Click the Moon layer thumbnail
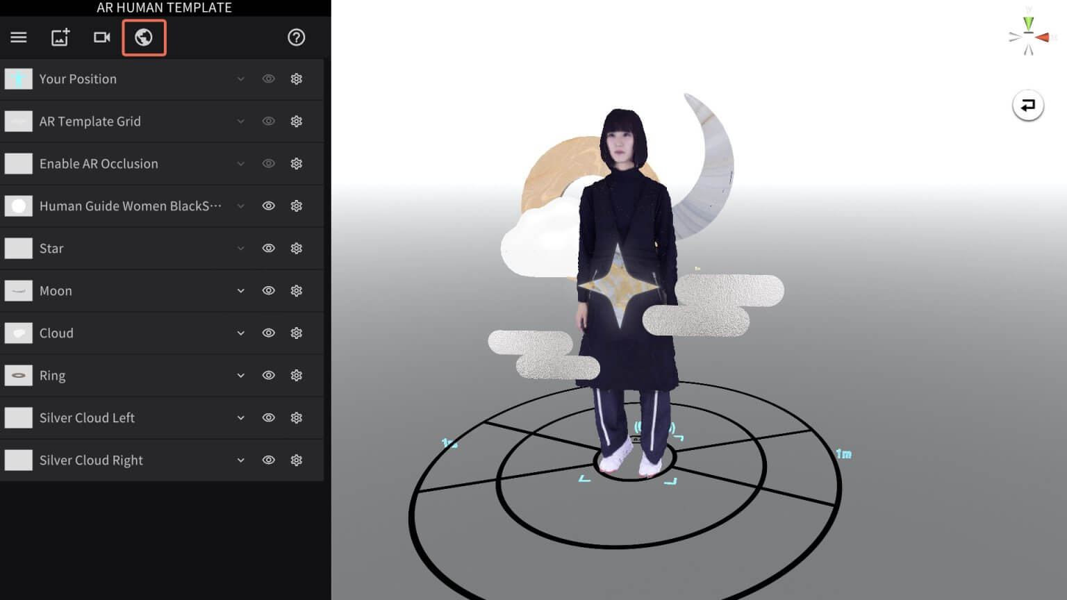Screen dimensions: 1067x600 (19, 290)
